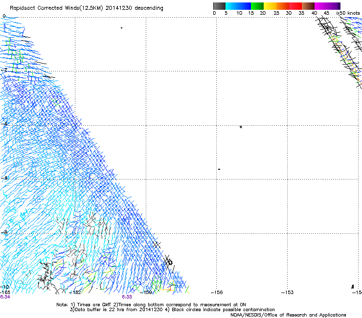Click the '45' label under the color bar
Image resolution: width=362 pixels, height=318 pixels.
click(326, 13)
